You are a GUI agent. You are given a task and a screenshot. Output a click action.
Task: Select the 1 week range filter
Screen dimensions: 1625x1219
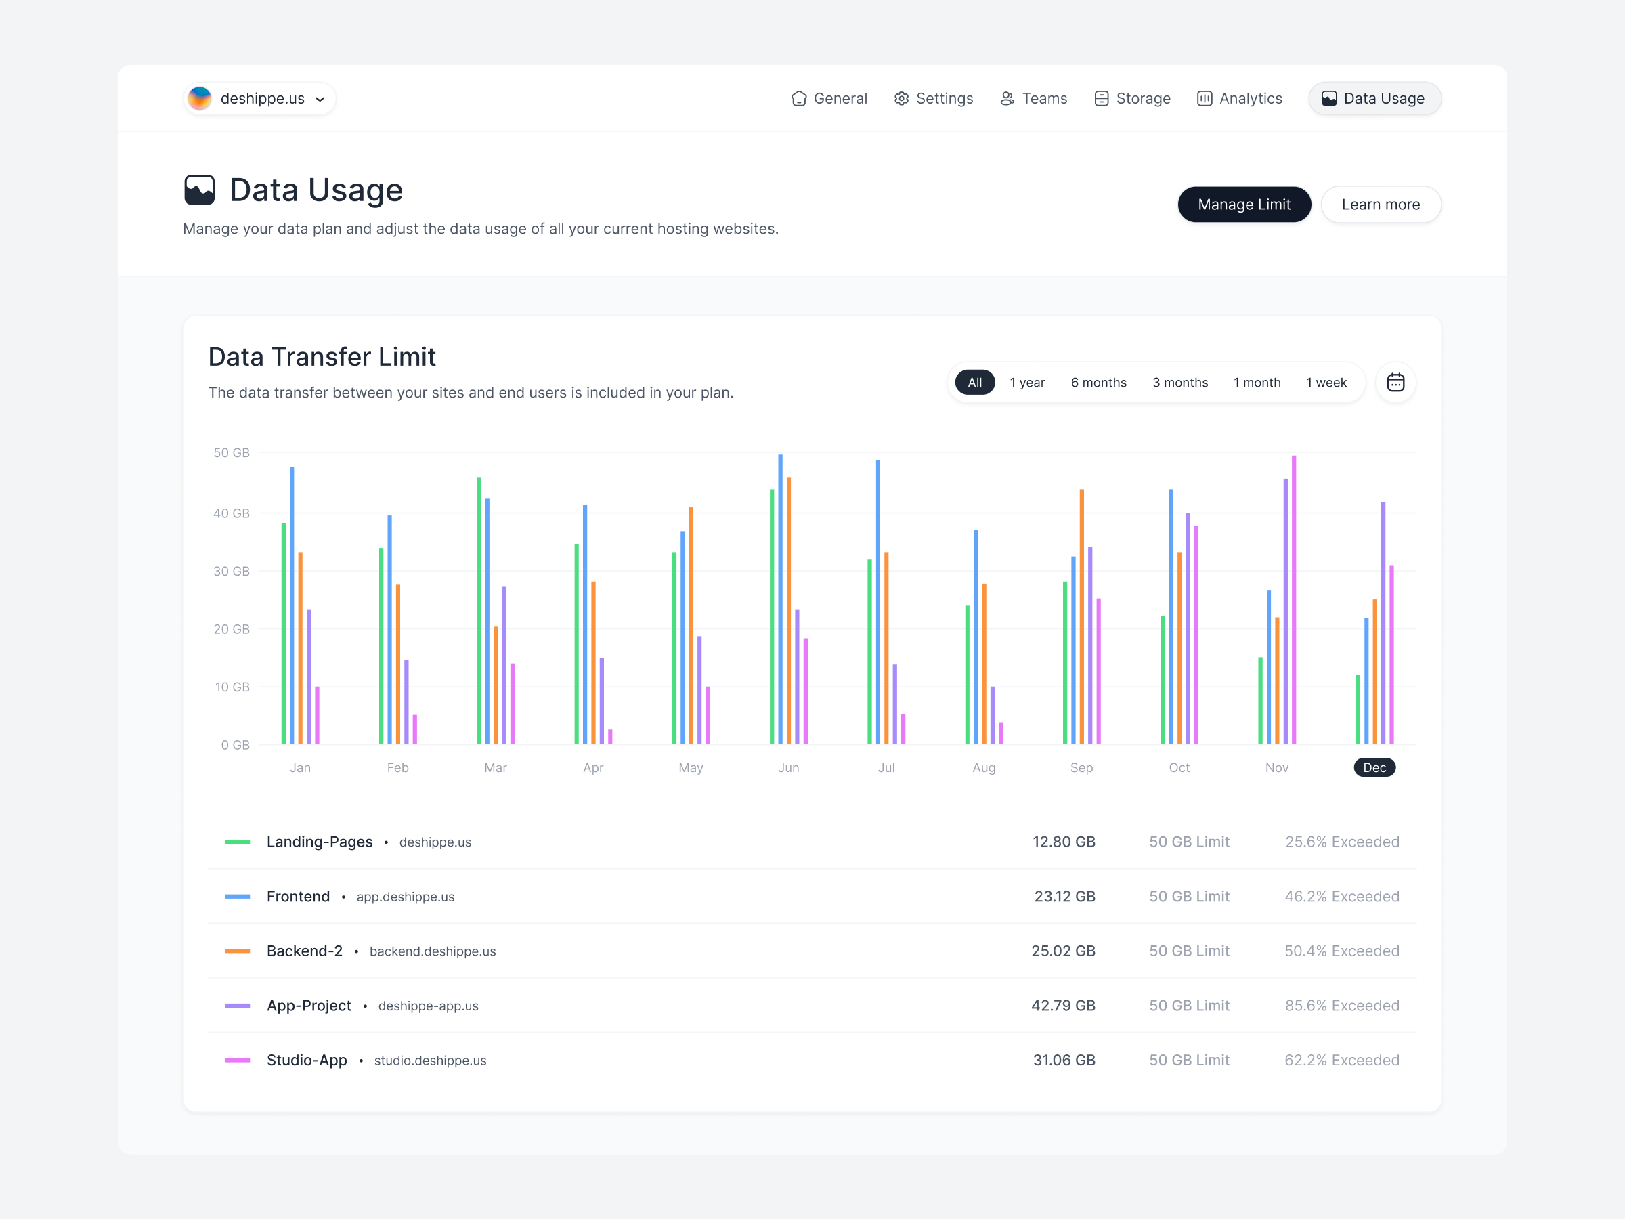(x=1326, y=382)
